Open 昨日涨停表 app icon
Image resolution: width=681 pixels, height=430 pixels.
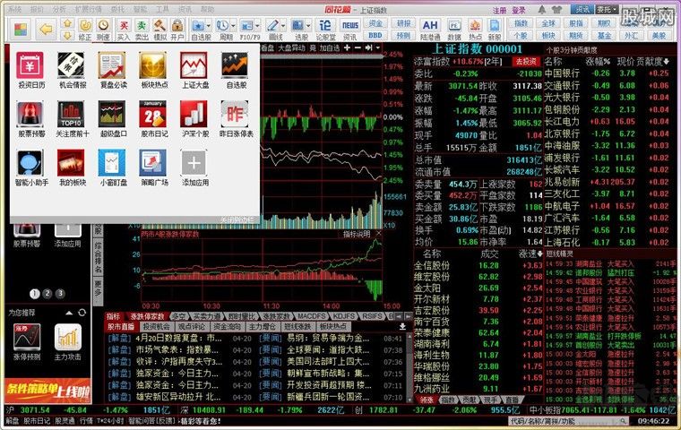point(237,114)
